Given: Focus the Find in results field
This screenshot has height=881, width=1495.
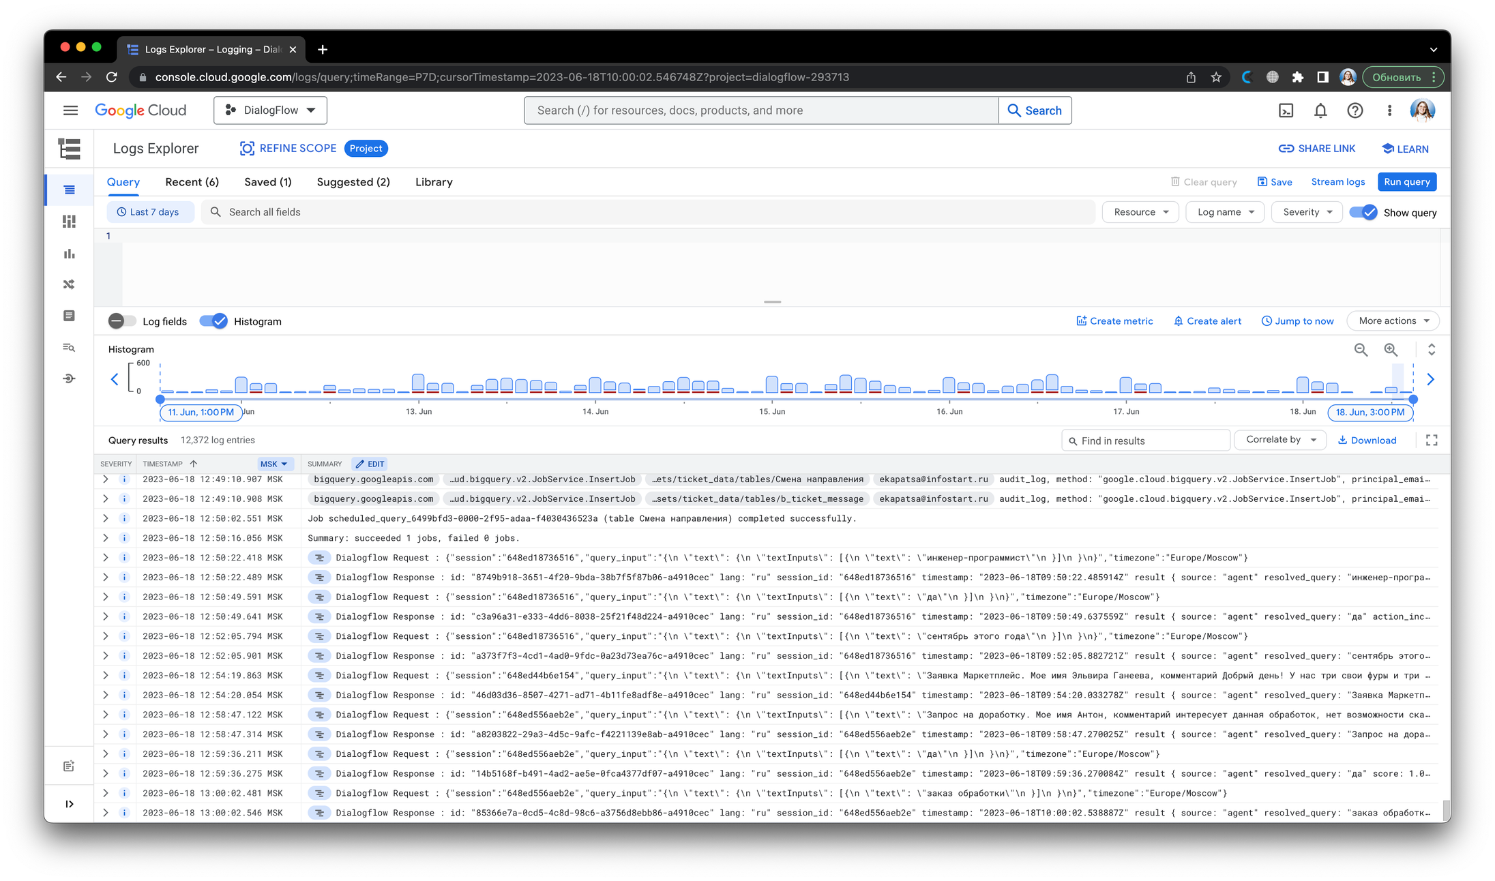Looking at the screenshot, I should pyautogui.click(x=1146, y=440).
